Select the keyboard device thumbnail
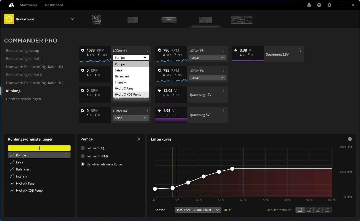Image resolution: width=360 pixels, height=221 pixels. click(x=242, y=20)
